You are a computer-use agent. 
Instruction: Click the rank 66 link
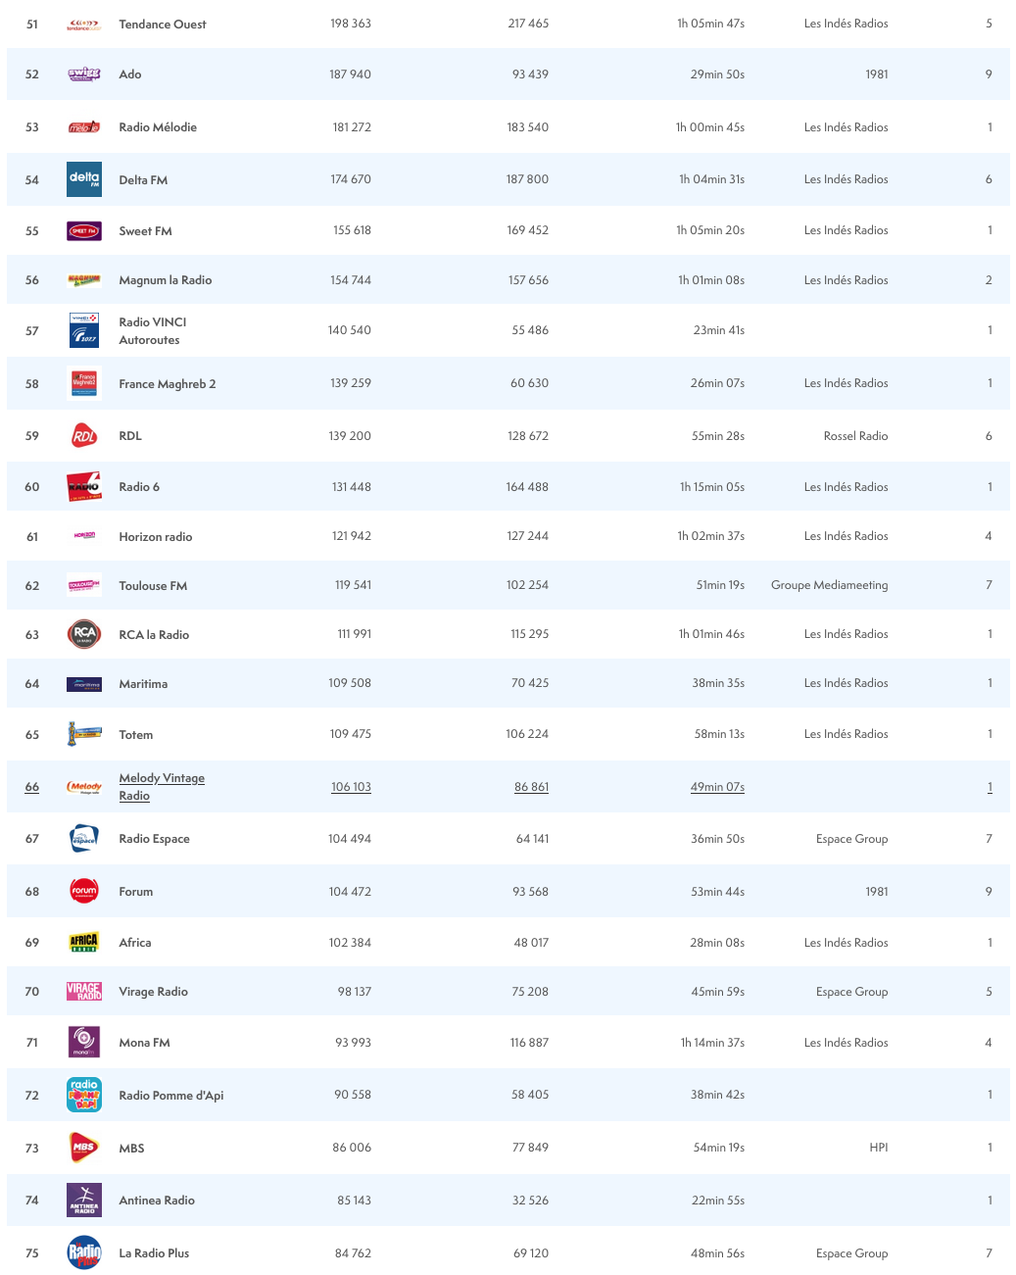32,787
